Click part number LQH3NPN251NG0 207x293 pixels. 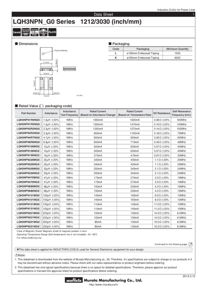29,226
